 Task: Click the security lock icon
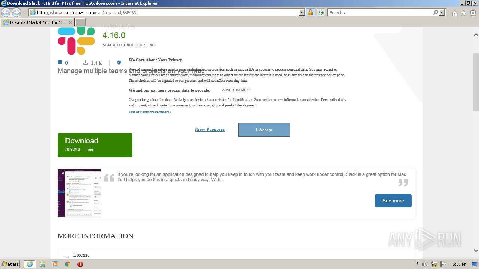click(310, 13)
